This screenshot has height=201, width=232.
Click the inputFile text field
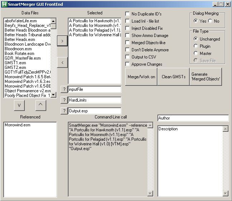[x=95, y=89]
